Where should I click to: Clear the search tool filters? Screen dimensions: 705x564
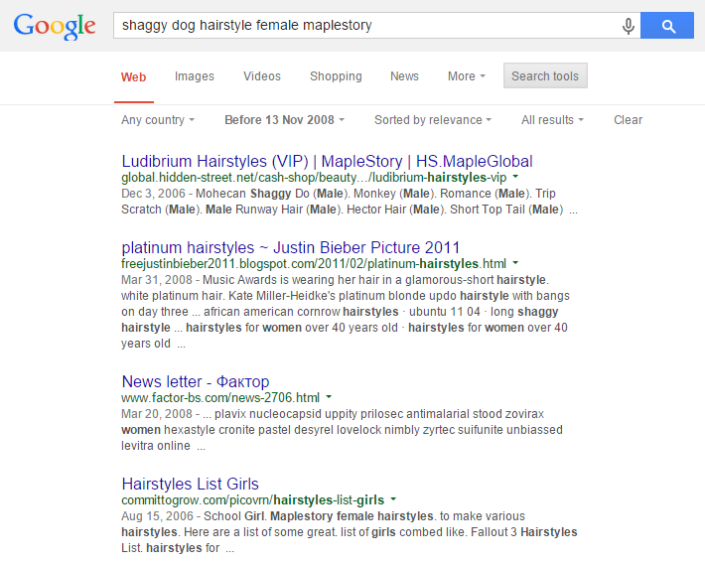pos(629,120)
